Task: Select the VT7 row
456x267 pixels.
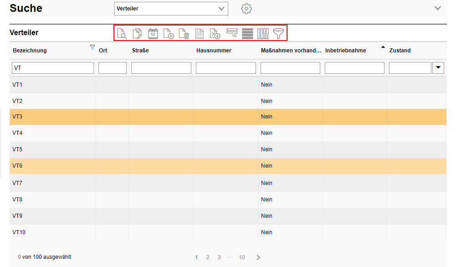Action: 228,183
